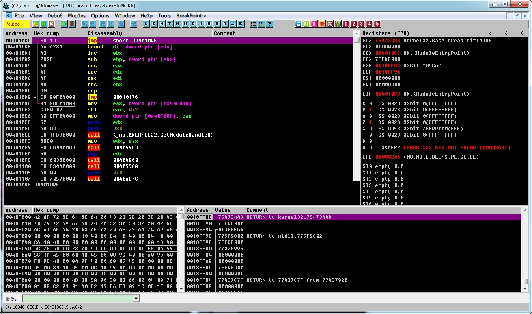
Task: Open Windows list with W icon
Action: coord(177,24)
